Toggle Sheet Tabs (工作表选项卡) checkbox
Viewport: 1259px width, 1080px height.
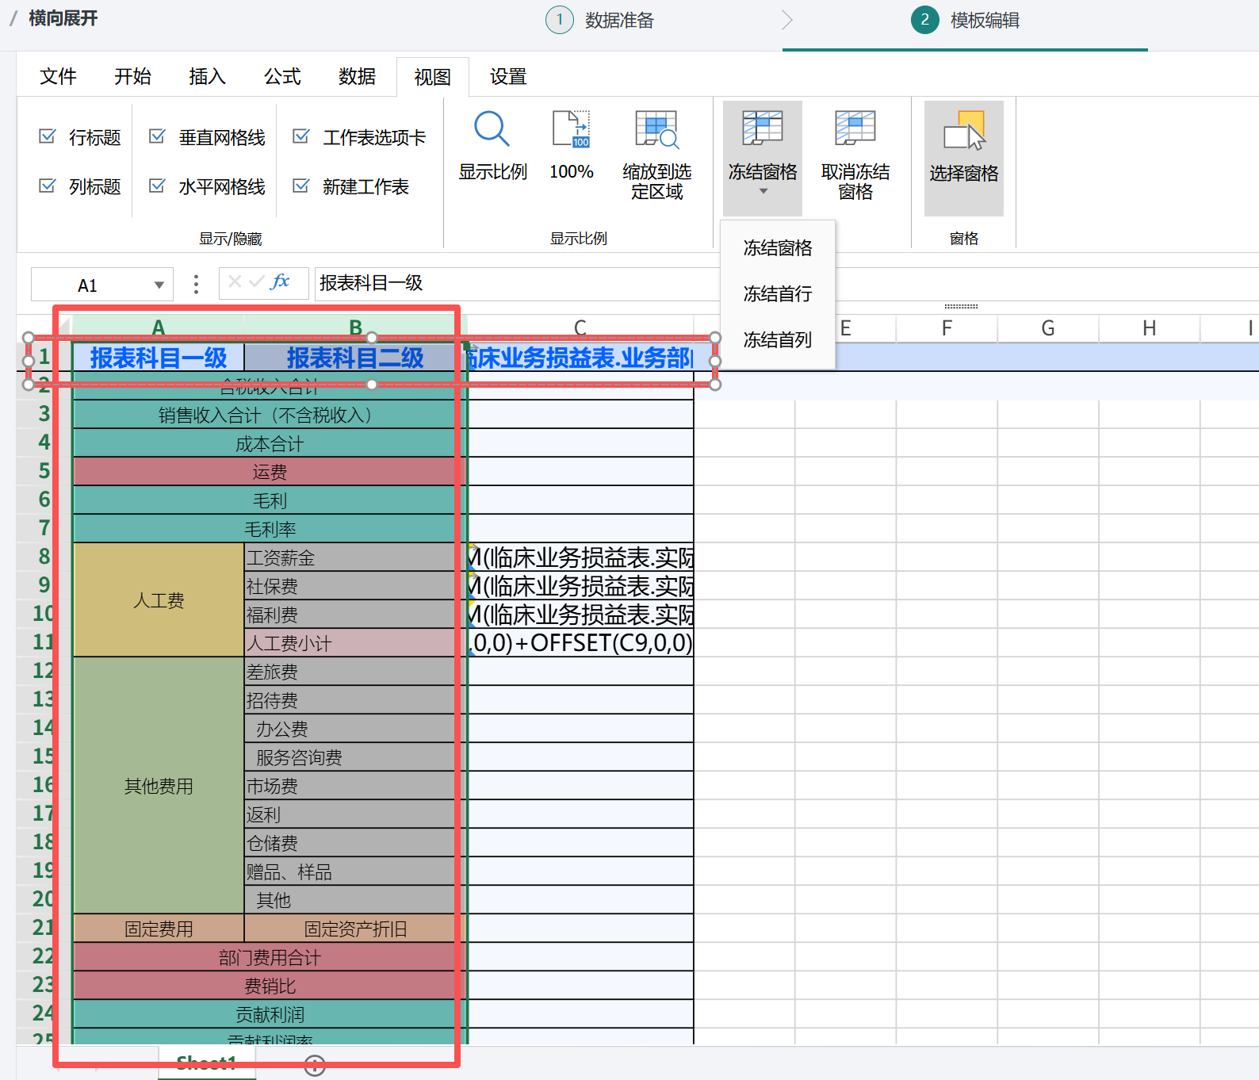pos(301,136)
